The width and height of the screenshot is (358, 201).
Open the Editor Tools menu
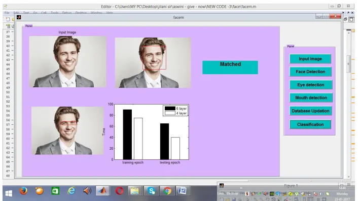point(54,13)
